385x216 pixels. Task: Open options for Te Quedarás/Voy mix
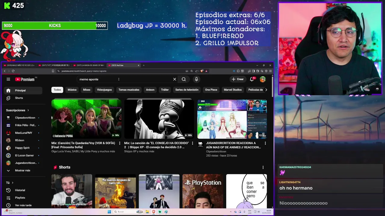pos(120,143)
